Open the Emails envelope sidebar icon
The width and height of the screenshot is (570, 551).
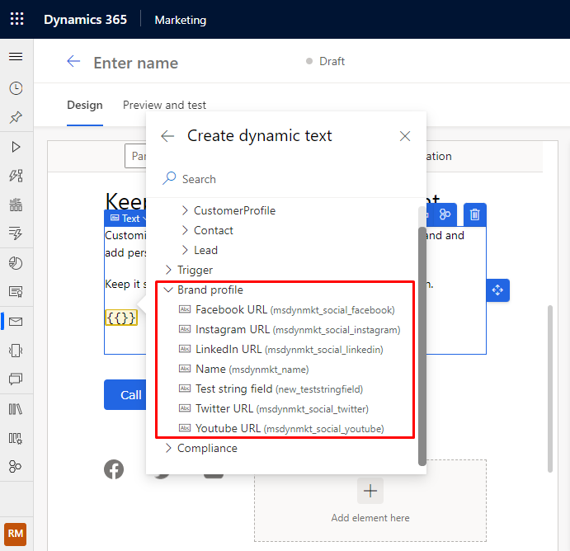coord(16,322)
